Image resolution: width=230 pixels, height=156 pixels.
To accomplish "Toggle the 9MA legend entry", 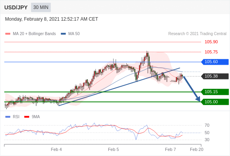I will (x=32, y=117).
